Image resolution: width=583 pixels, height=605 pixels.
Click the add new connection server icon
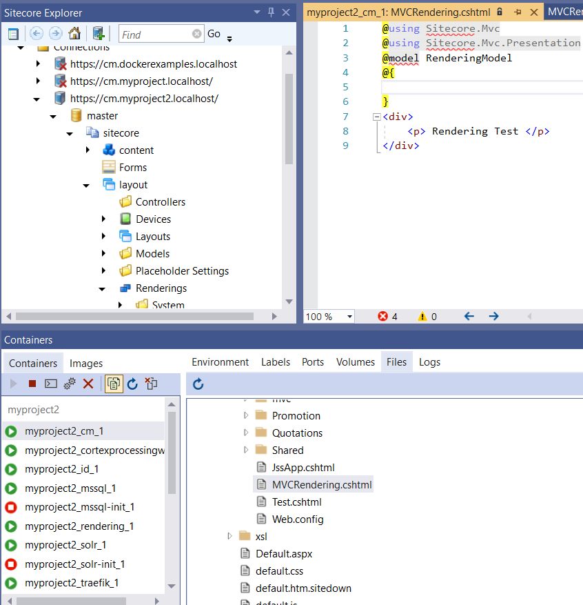(99, 34)
